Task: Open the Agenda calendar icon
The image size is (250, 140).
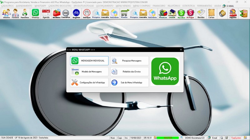Action: [x=46, y=13]
